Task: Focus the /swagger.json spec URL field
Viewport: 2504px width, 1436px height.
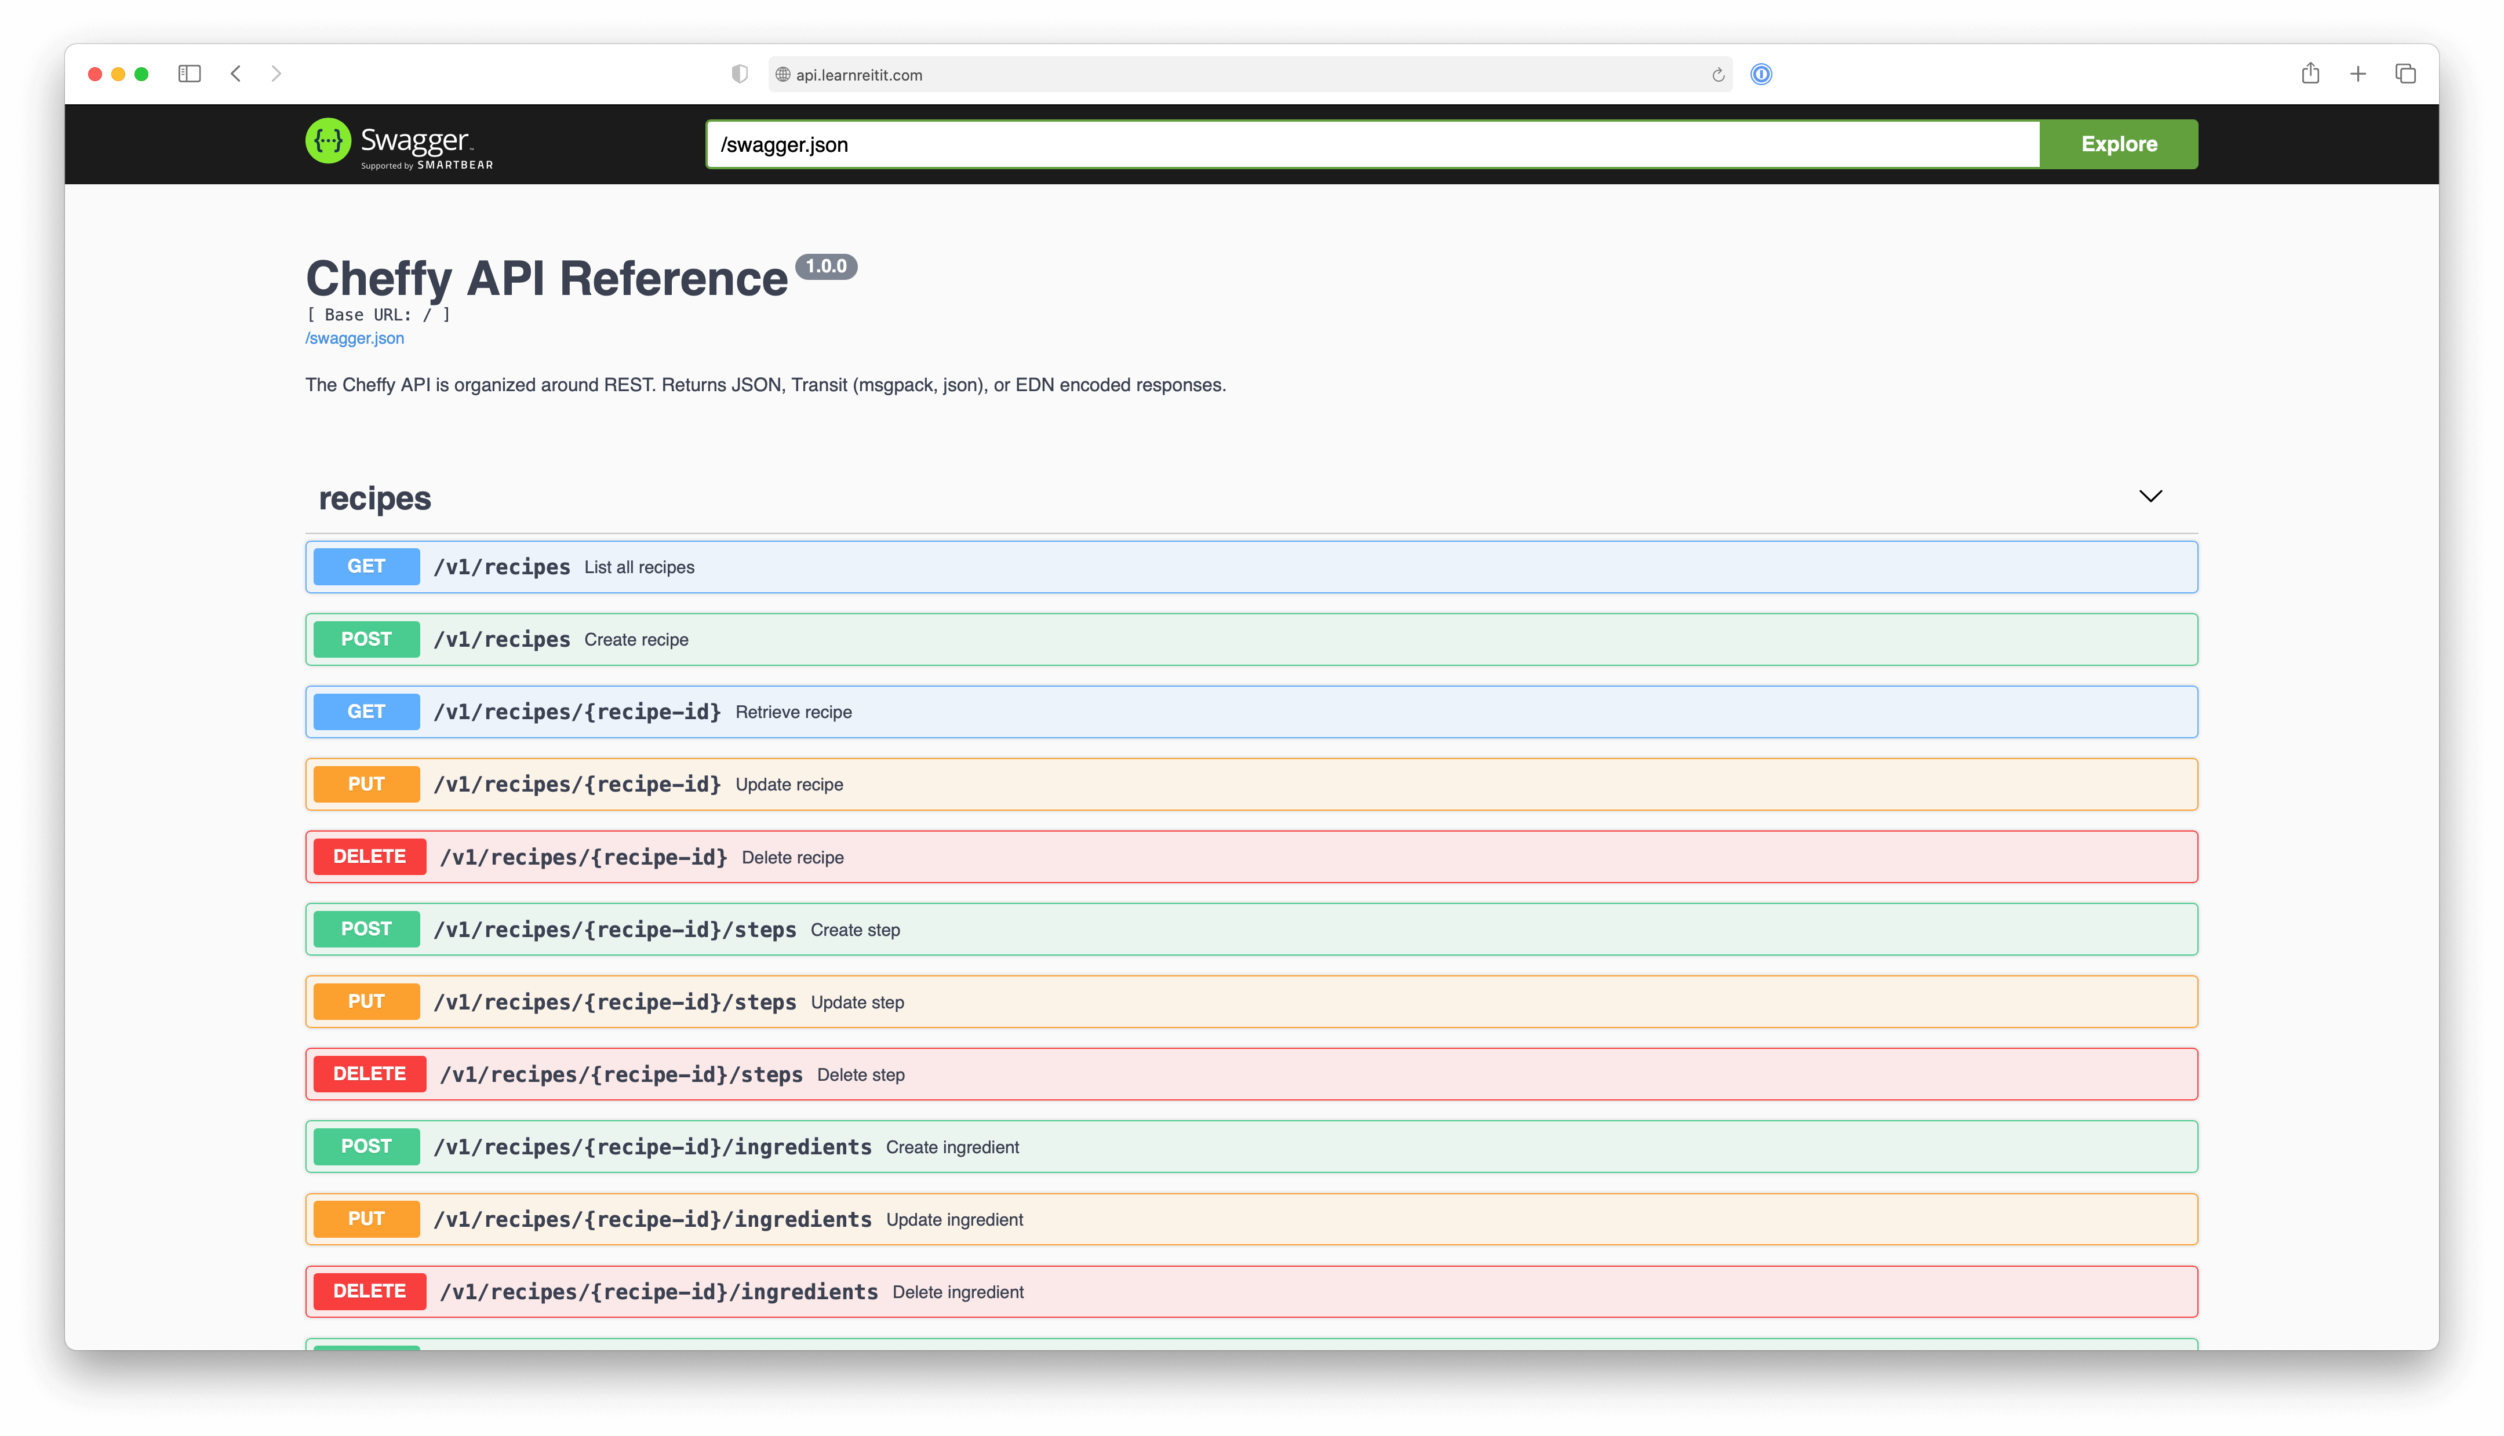Action: [x=1373, y=145]
